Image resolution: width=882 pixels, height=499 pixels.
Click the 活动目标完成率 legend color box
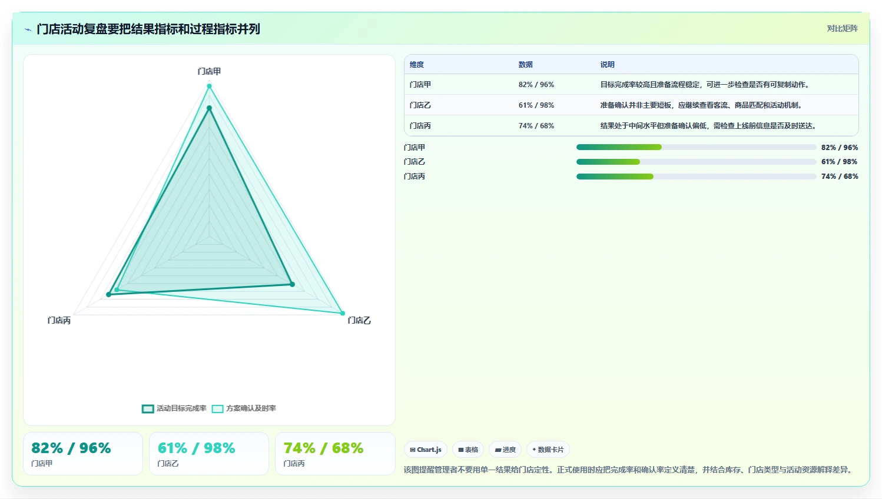148,409
